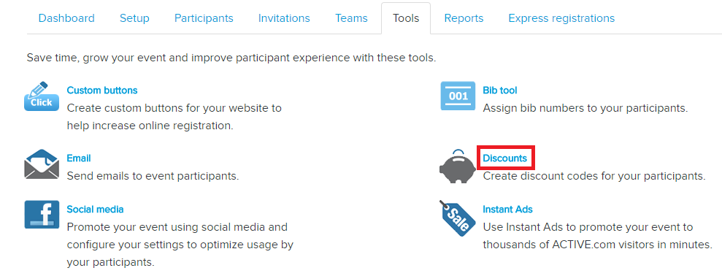Click text 'Use Instant Ads to promote your event to'
The height and width of the screenshot is (276, 722).
pyautogui.click(x=588, y=227)
